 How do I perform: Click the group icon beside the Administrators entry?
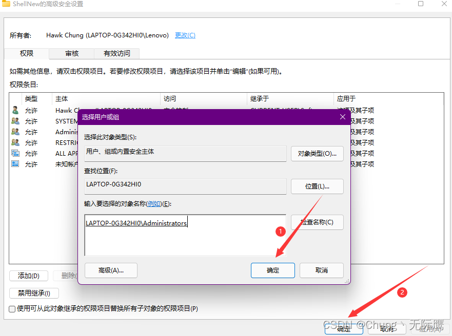point(15,132)
